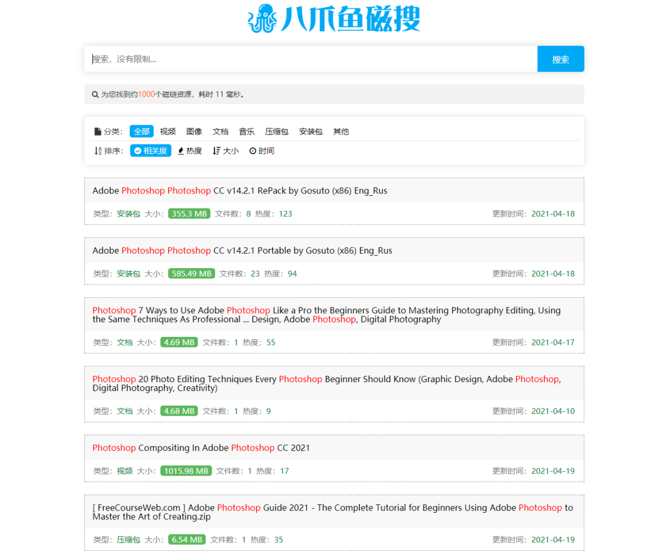The image size is (651, 555).
Task: Click 安装包 type of RePack result
Action: pos(128,214)
